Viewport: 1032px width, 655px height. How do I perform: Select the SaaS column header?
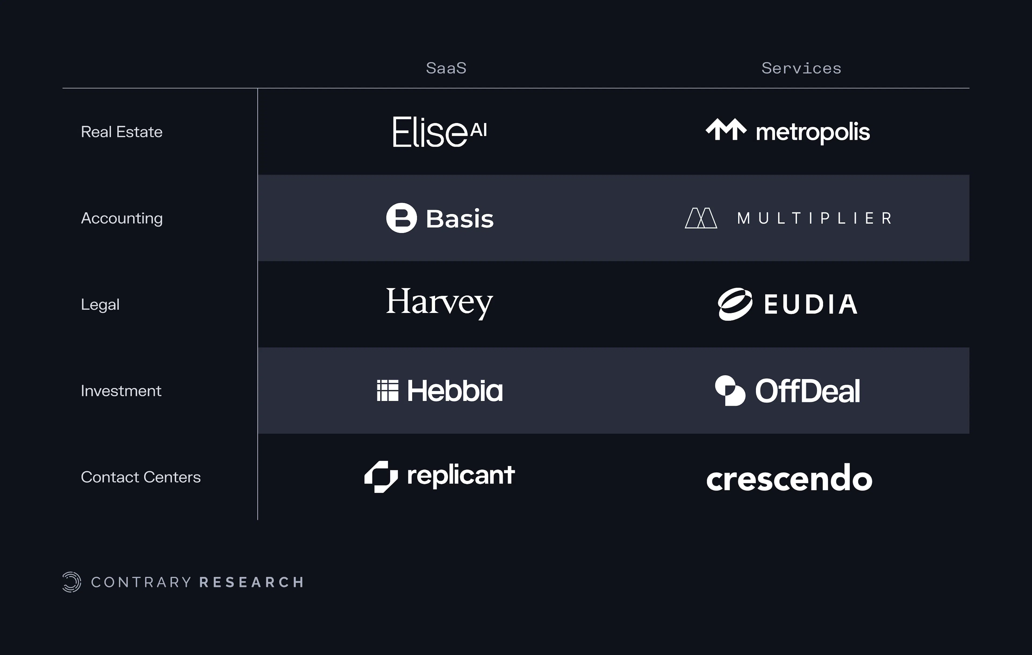[x=446, y=68]
